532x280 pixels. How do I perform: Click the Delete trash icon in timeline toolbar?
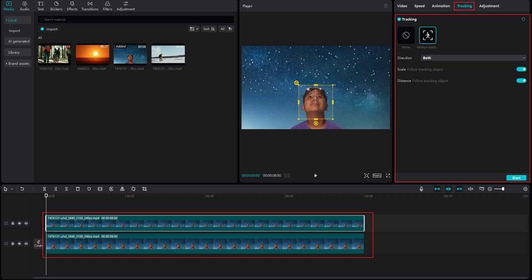(78, 189)
